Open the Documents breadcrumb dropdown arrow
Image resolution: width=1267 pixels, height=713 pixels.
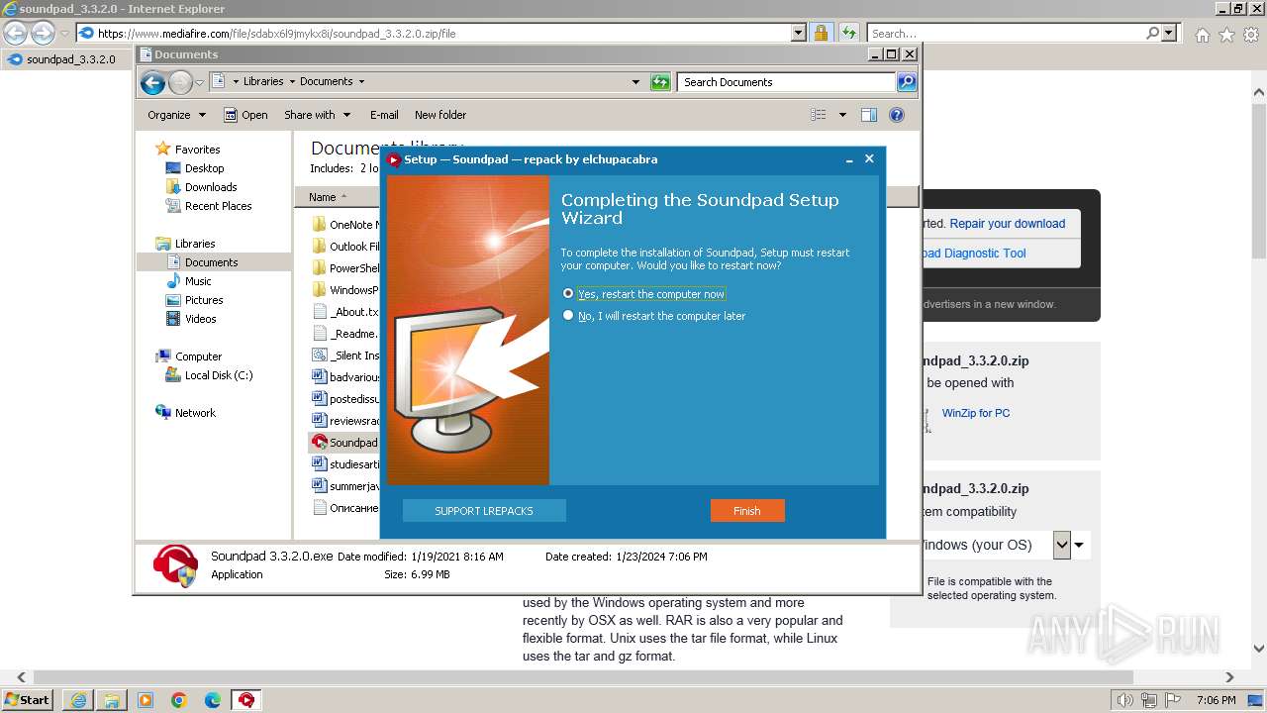coord(361,82)
